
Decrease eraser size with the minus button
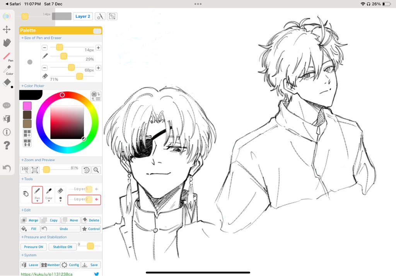point(45,68)
